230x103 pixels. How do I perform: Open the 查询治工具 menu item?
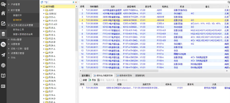click(x=19, y=30)
